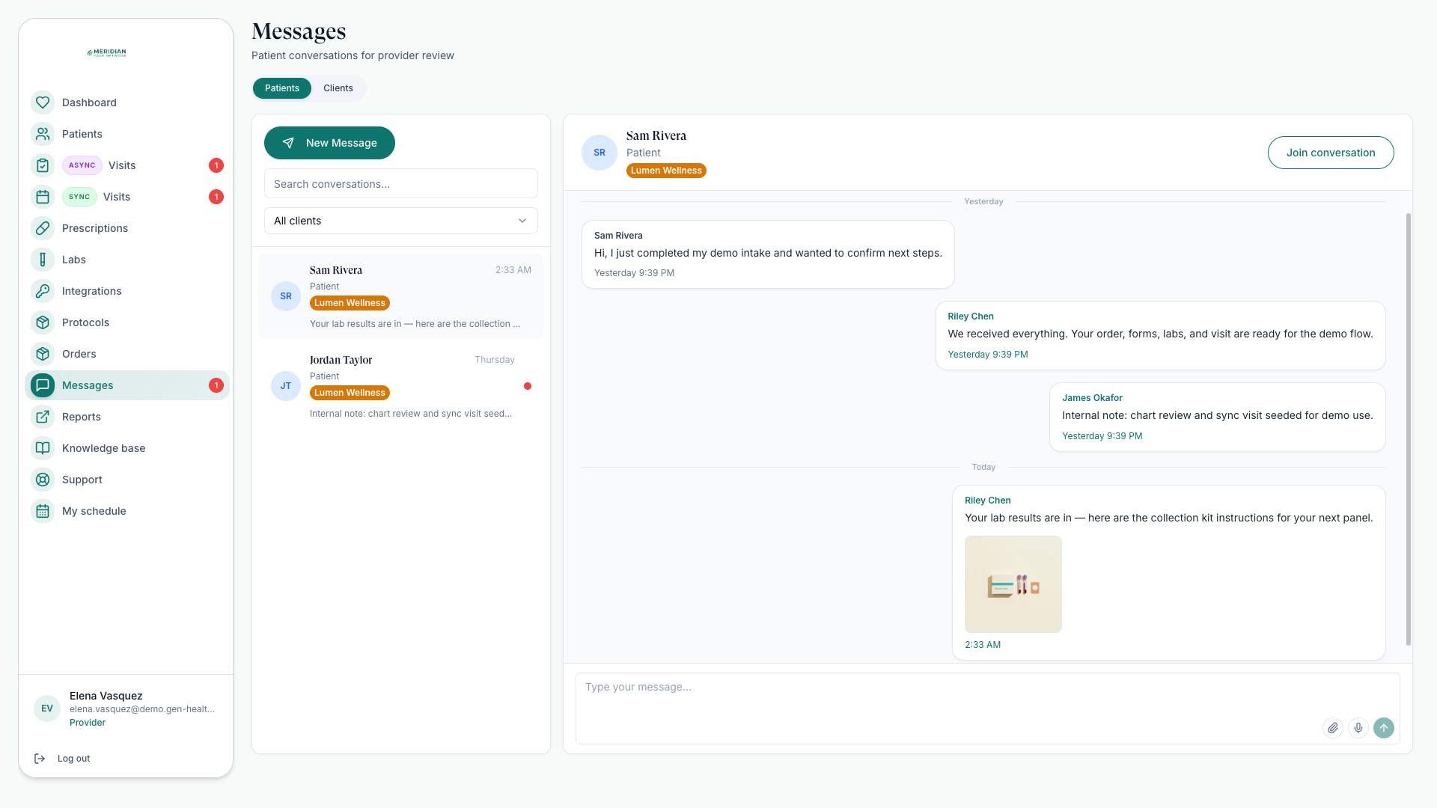Switch to the Clients tab

click(x=338, y=88)
